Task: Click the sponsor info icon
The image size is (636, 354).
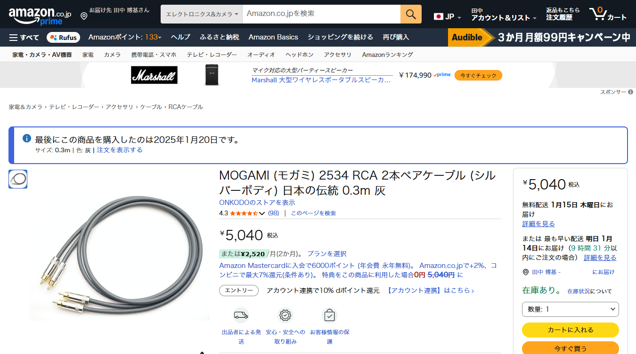Action: tap(630, 92)
